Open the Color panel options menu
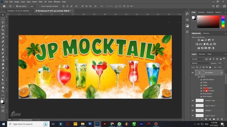227x127 pixels. coord(226,12)
